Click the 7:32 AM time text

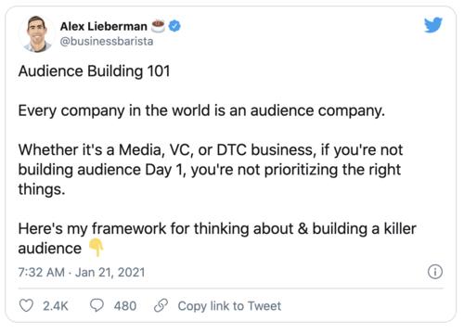pos(42,272)
